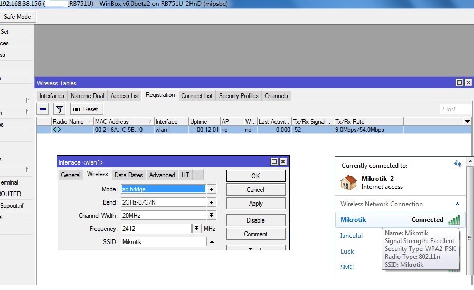Screen dimensions: 474x290
Task: Sort by MAC Address column header
Action: coord(124,121)
